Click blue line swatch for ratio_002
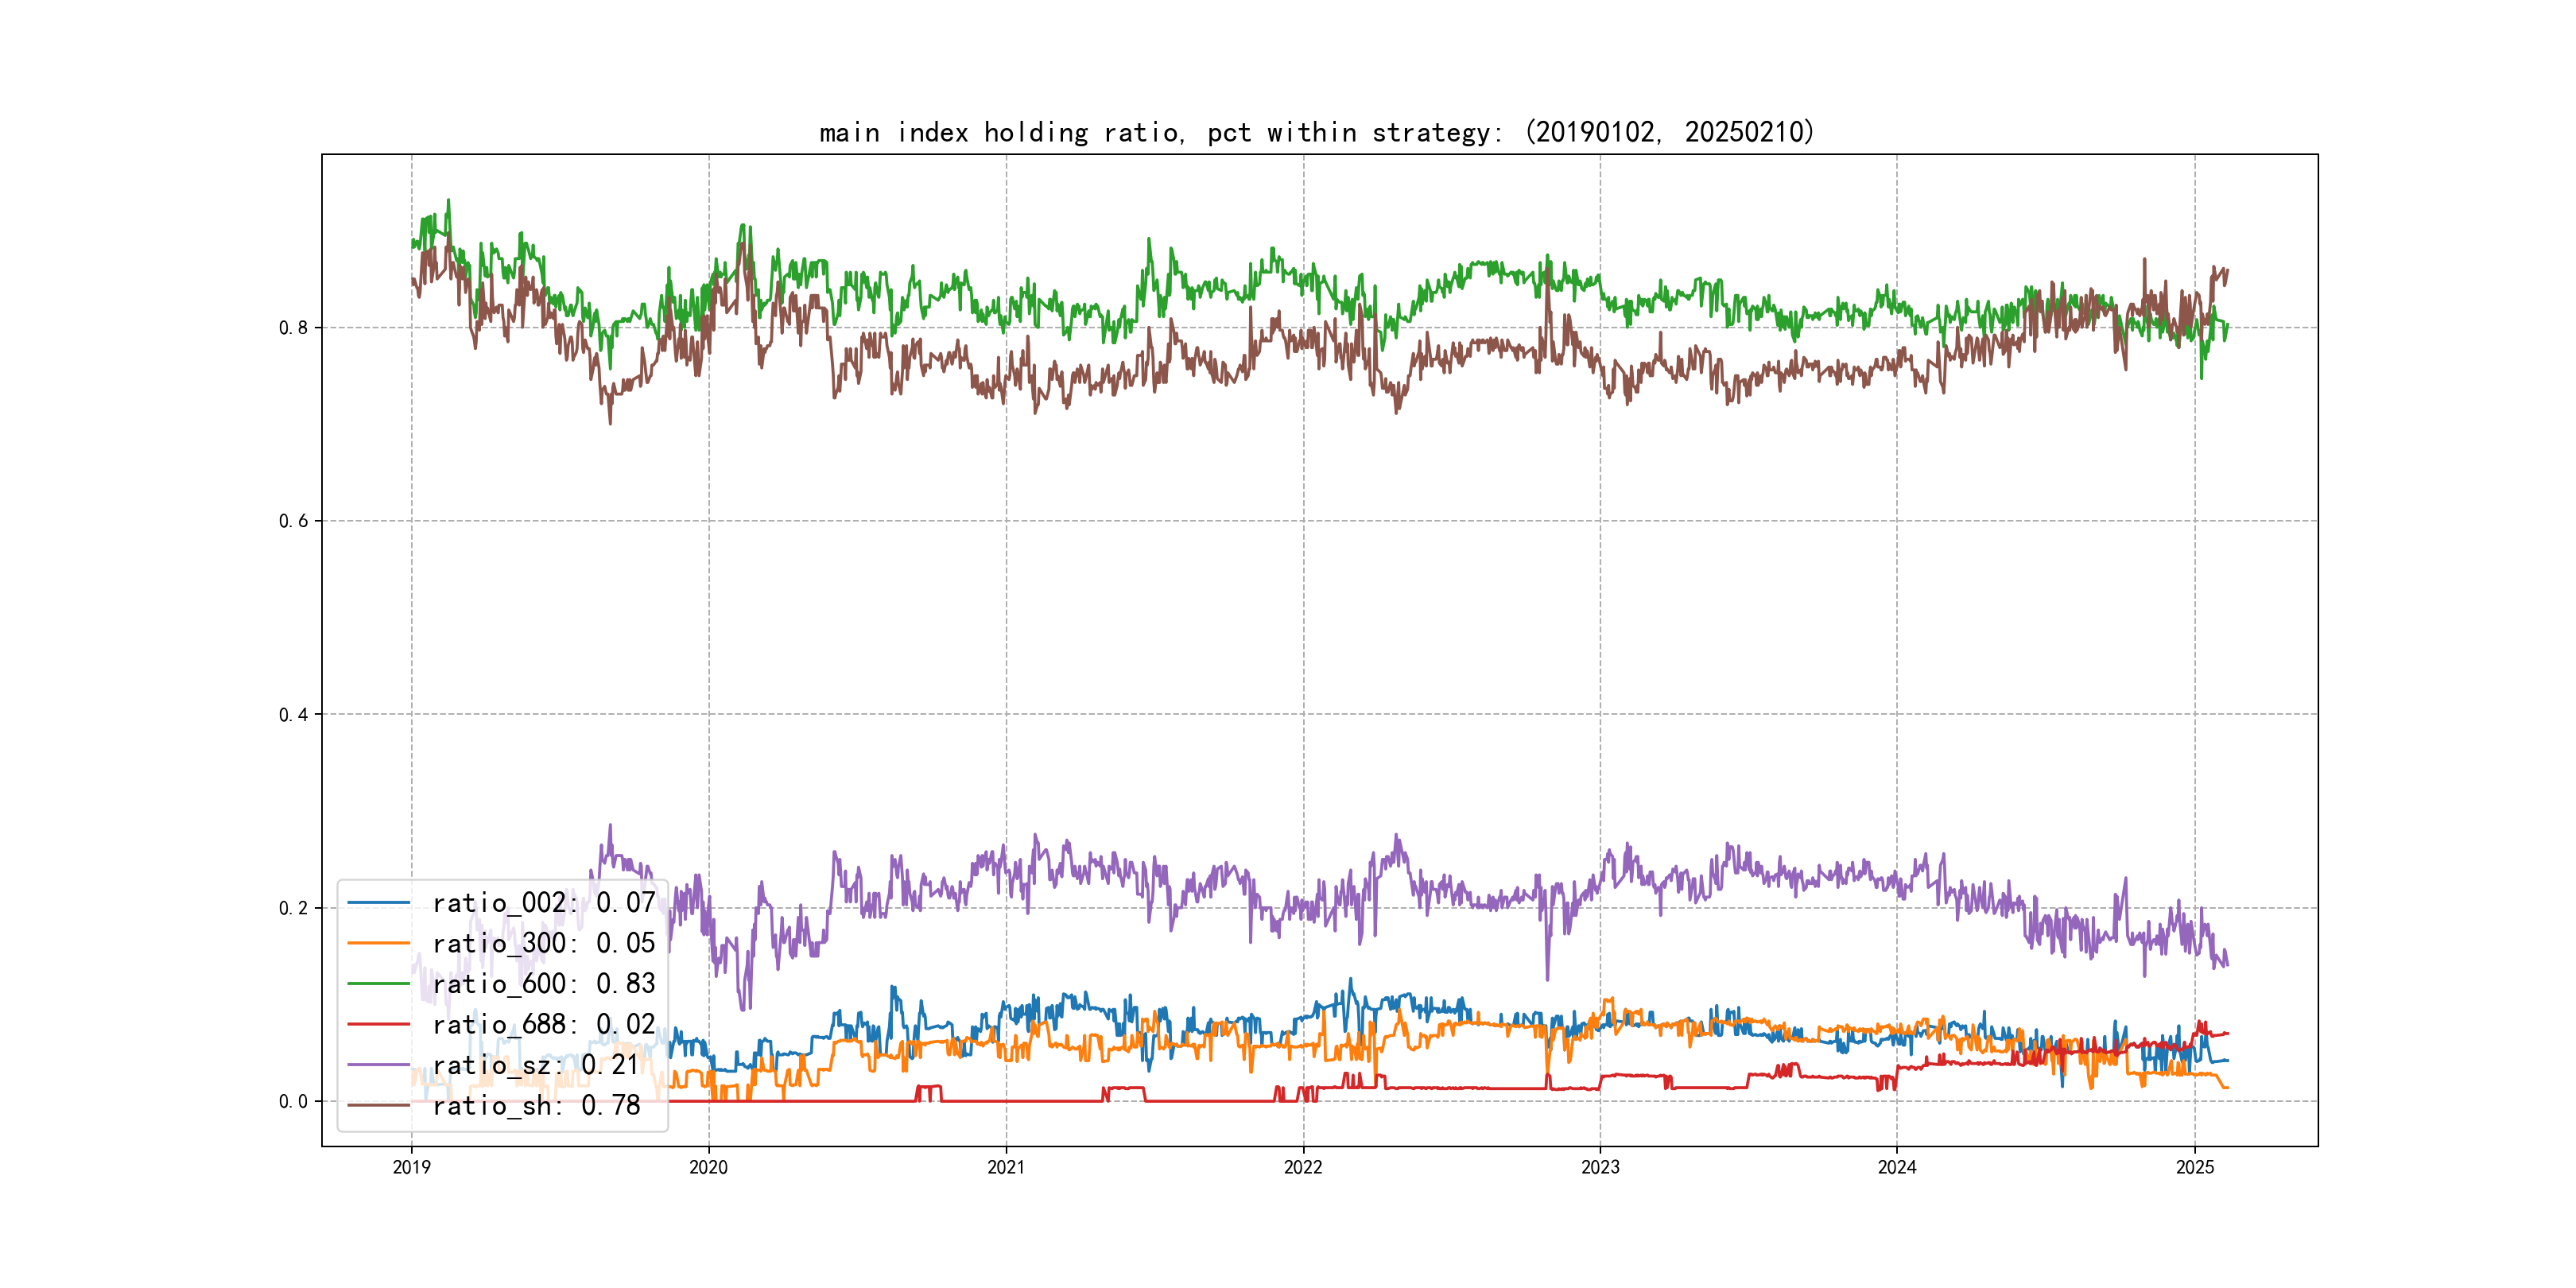The height and width of the screenshot is (1288, 2576). 378,903
